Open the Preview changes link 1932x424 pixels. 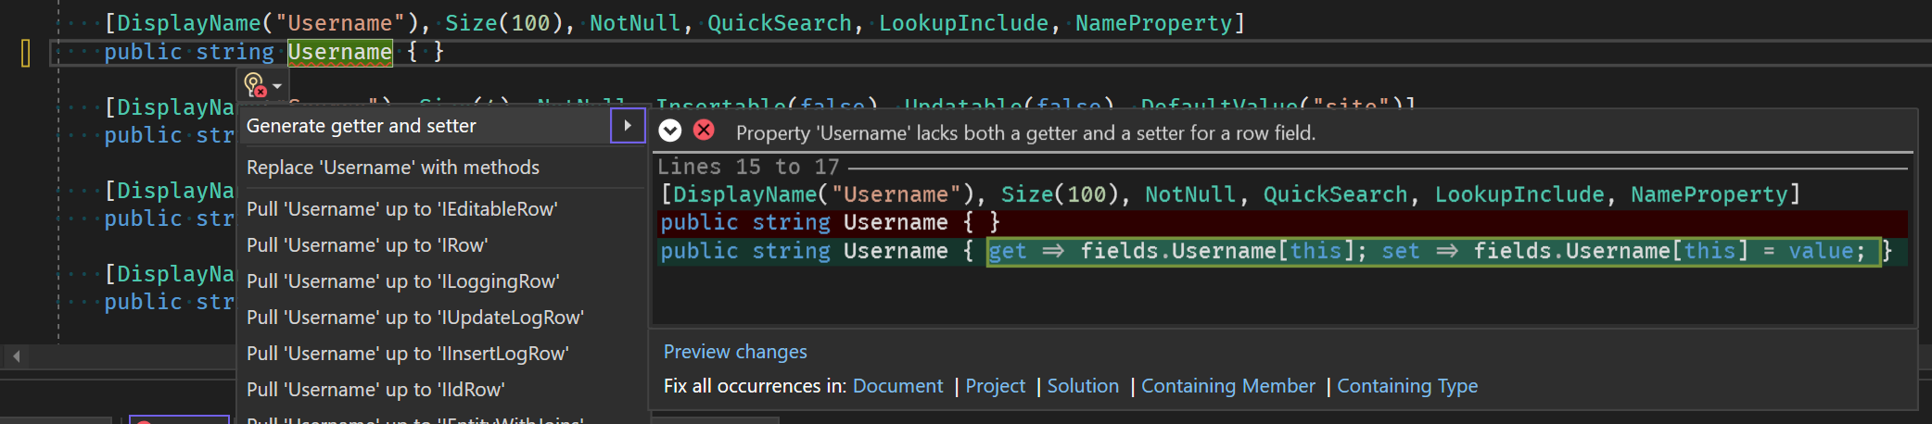click(735, 352)
